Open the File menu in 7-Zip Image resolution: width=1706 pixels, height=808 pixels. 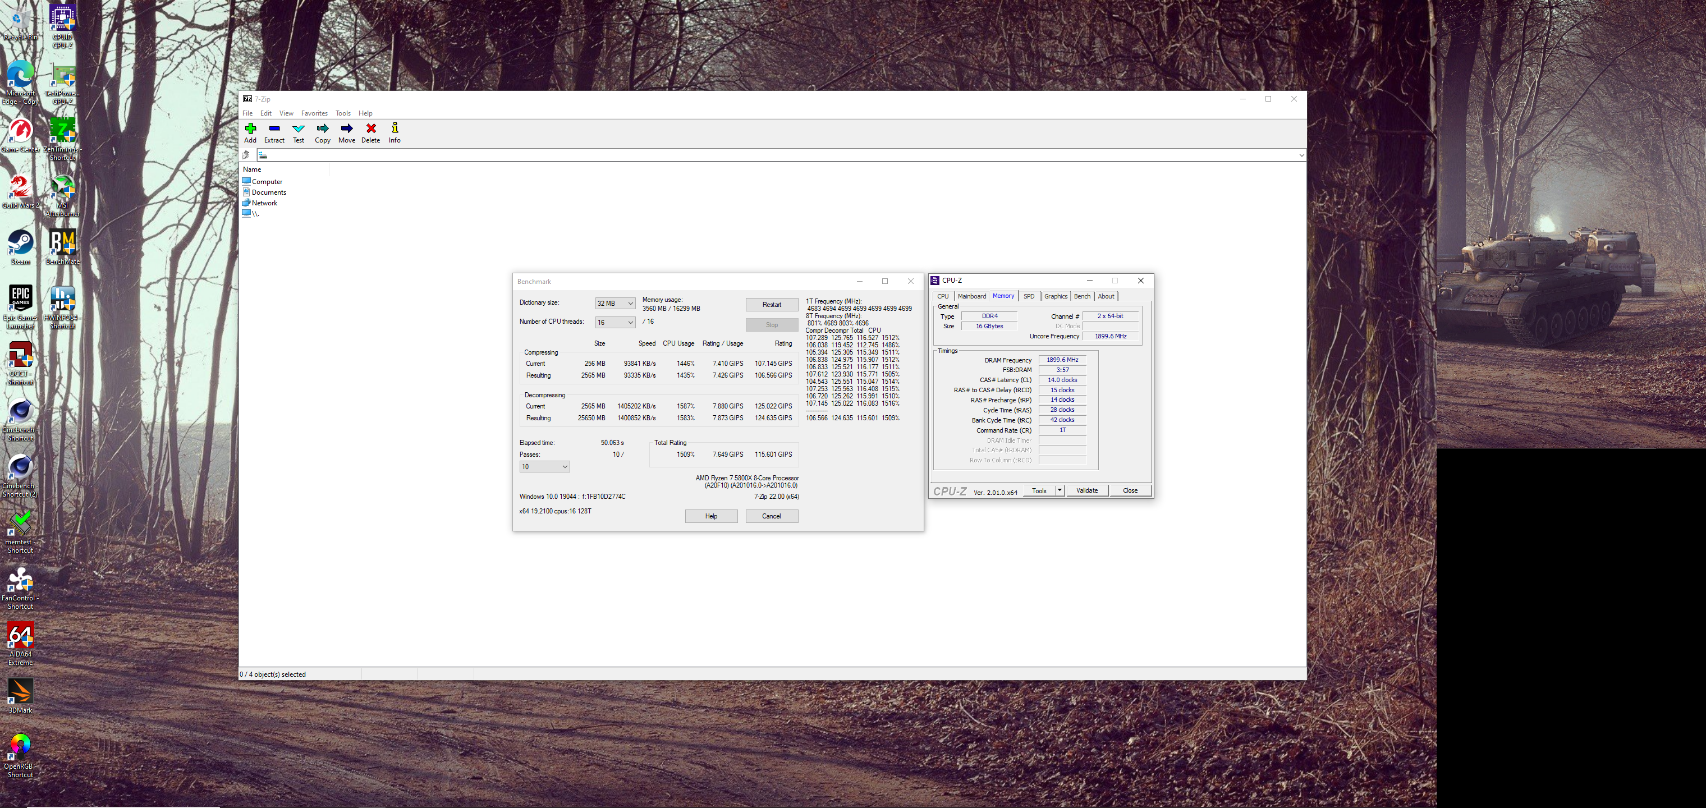[x=247, y=113]
